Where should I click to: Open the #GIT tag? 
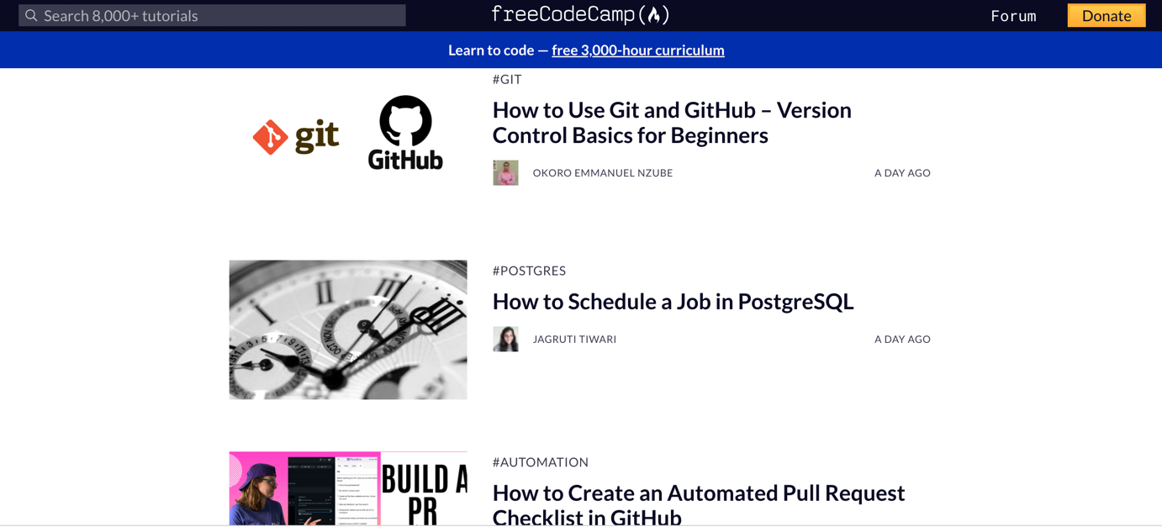pyautogui.click(x=507, y=80)
